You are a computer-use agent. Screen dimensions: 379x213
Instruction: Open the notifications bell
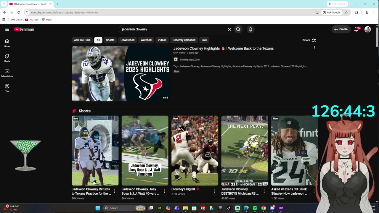coord(356,29)
